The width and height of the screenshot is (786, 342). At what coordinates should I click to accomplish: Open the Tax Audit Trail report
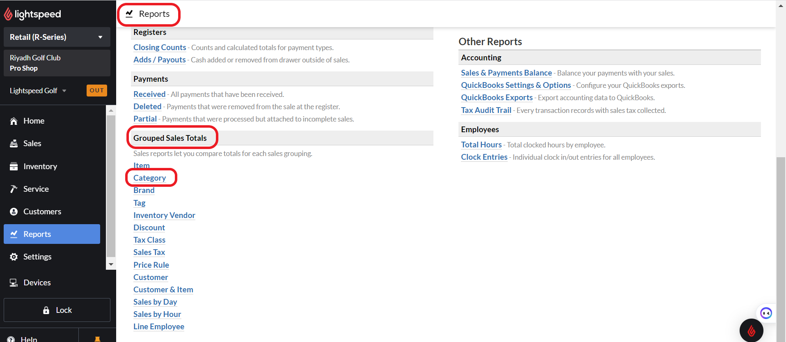pos(486,110)
